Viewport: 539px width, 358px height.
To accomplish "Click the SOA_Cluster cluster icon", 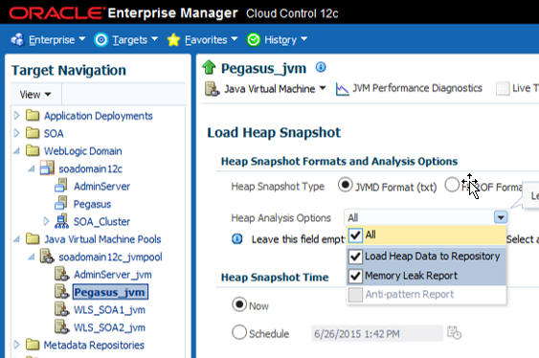I will coord(61,221).
